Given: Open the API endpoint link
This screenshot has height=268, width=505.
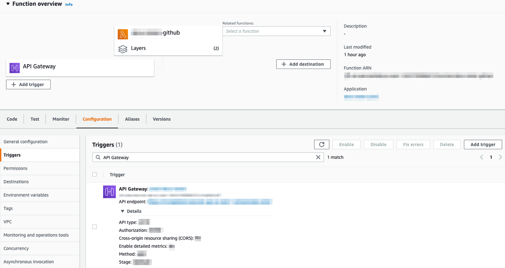Looking at the screenshot, I should [210, 202].
